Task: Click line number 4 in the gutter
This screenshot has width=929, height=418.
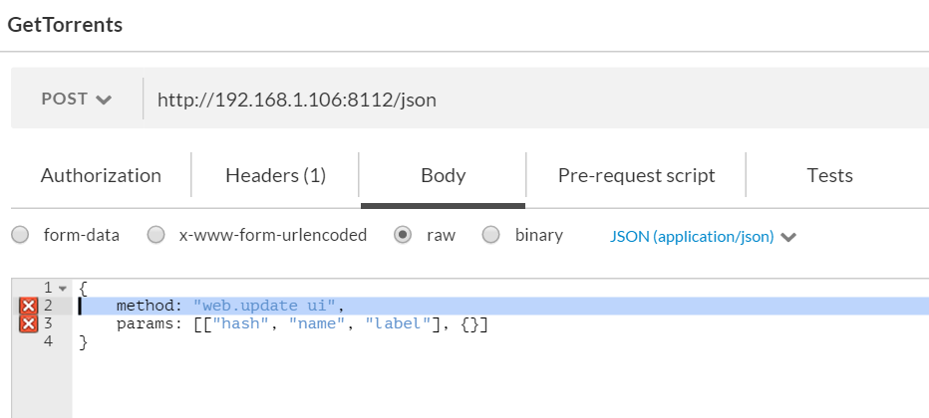Action: [x=48, y=341]
